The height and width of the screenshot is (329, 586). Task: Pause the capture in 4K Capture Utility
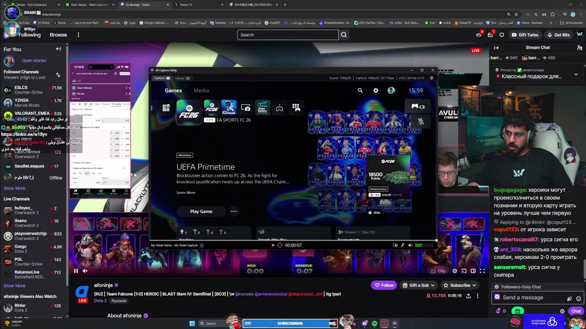tap(273, 245)
